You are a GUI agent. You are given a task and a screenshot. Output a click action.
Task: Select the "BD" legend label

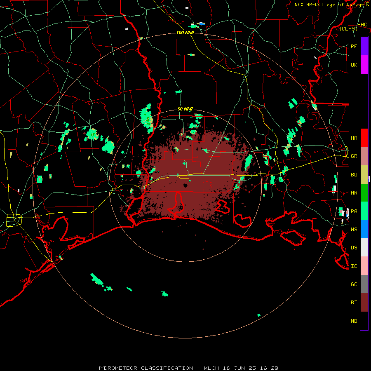tap(354, 175)
